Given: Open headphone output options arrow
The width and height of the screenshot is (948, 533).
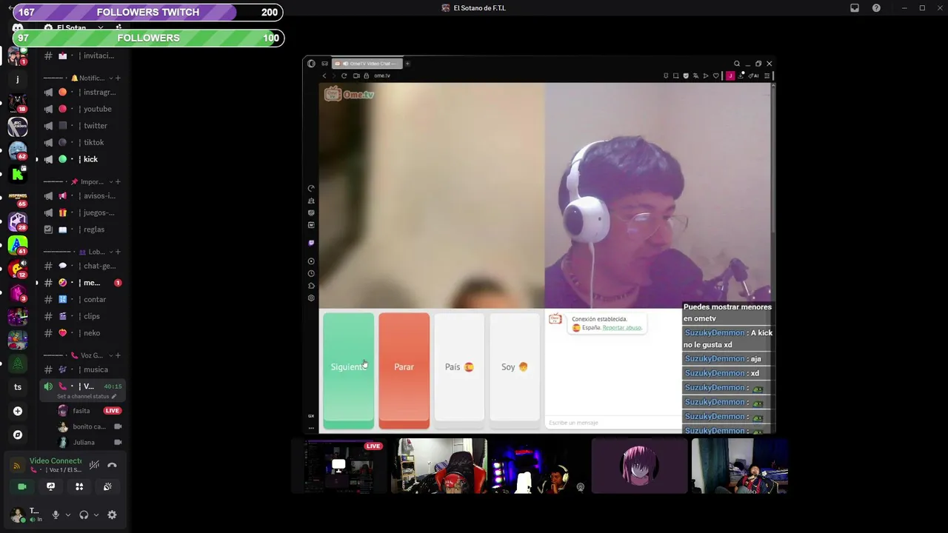Looking at the screenshot, I should tap(96, 515).
